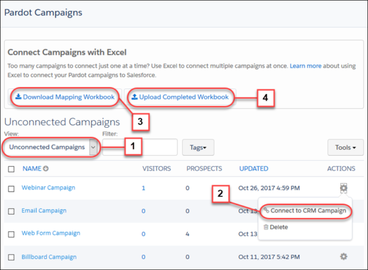Click the PROSPECTS column header
This screenshot has height=270, width=368.
click(x=204, y=169)
